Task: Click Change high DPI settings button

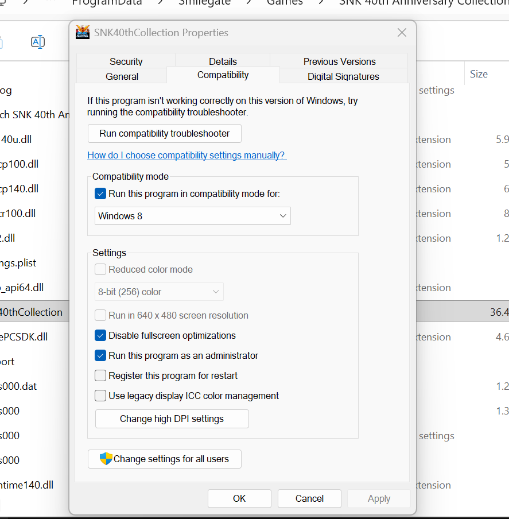Action: click(172, 419)
